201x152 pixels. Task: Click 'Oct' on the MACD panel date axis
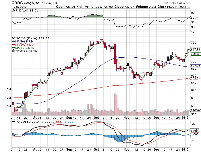pyautogui.click(x=96, y=149)
